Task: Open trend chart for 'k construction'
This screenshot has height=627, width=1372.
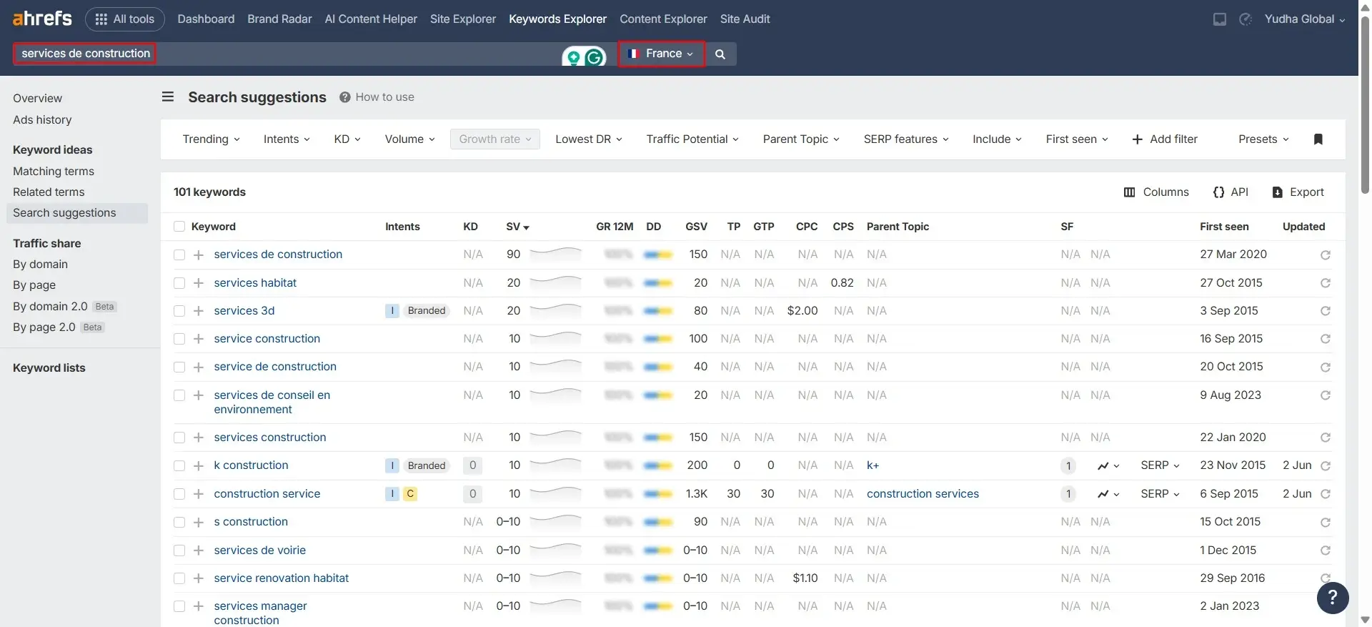Action: [x=1108, y=466]
